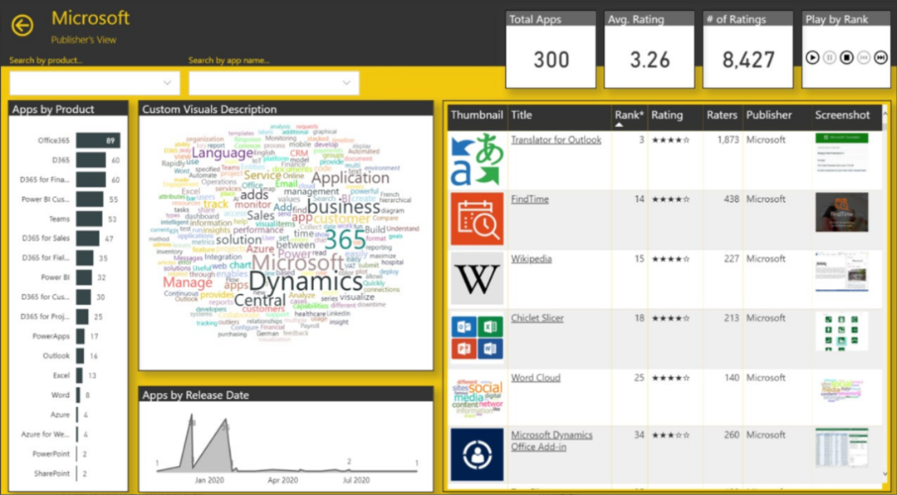
Task: Click the Screenshot column header
Action: pyautogui.click(x=841, y=115)
